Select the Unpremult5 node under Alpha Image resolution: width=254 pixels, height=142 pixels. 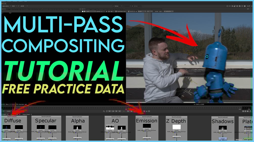tap(77, 138)
